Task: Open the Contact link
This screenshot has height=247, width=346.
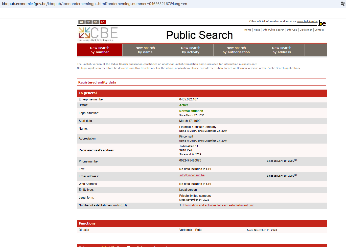Action: [319, 30]
